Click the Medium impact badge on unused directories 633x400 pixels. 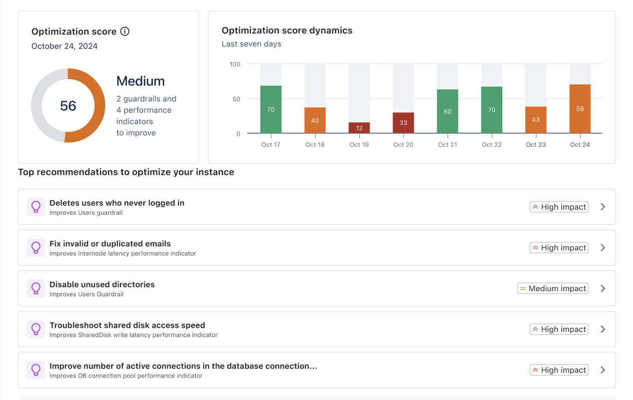(x=553, y=288)
